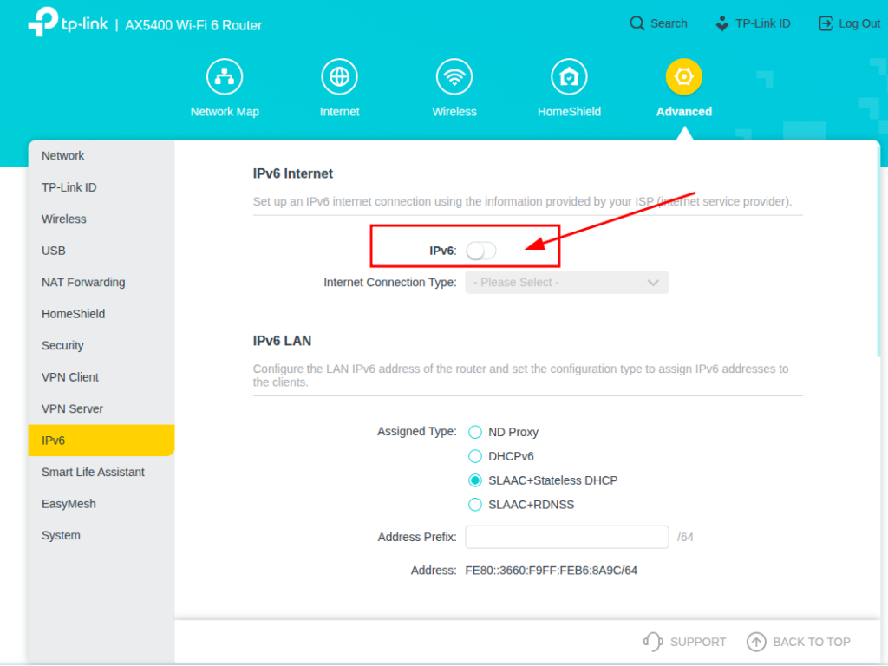Viewport: 888px width, 666px height.
Task: Open the Network Map icon
Action: click(x=225, y=77)
